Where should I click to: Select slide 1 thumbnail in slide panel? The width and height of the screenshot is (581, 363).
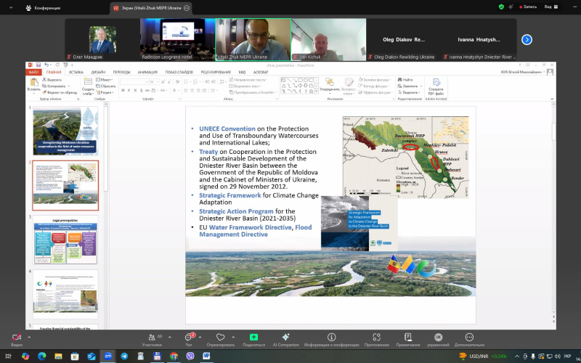tap(65, 131)
